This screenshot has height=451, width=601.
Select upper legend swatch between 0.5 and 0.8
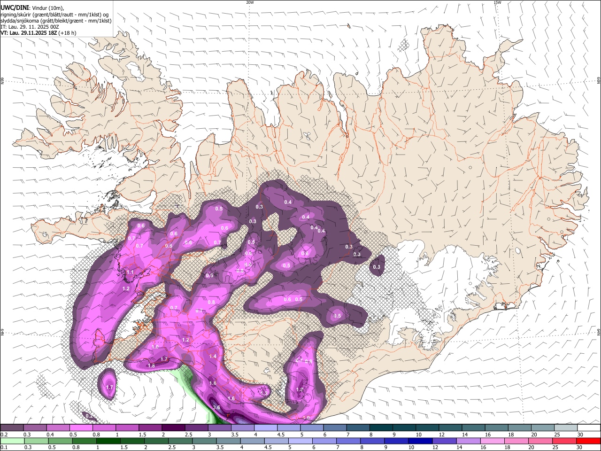(x=81, y=428)
